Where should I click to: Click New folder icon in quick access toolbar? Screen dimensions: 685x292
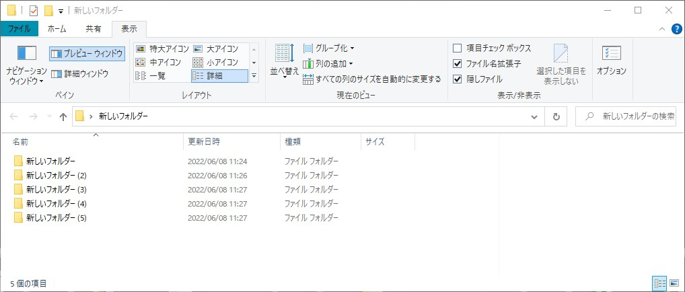pyautogui.click(x=48, y=11)
